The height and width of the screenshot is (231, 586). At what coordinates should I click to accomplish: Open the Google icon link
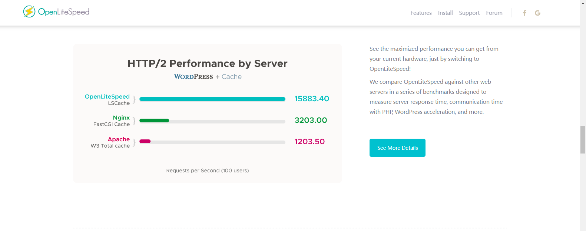click(537, 13)
